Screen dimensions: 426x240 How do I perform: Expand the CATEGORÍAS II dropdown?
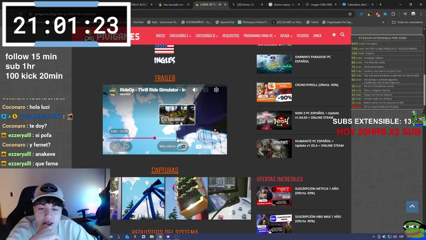click(207, 36)
